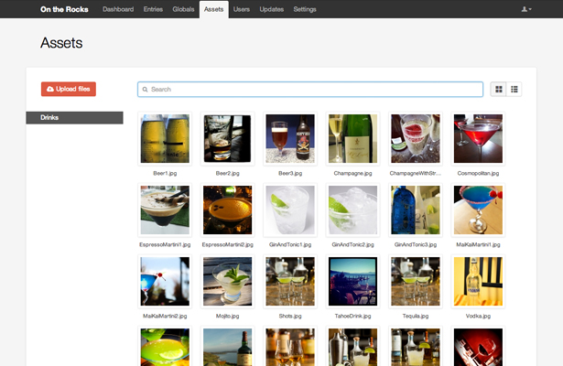Click the Mojito.jpg filename label
This screenshot has height=366, width=563.
point(228,316)
